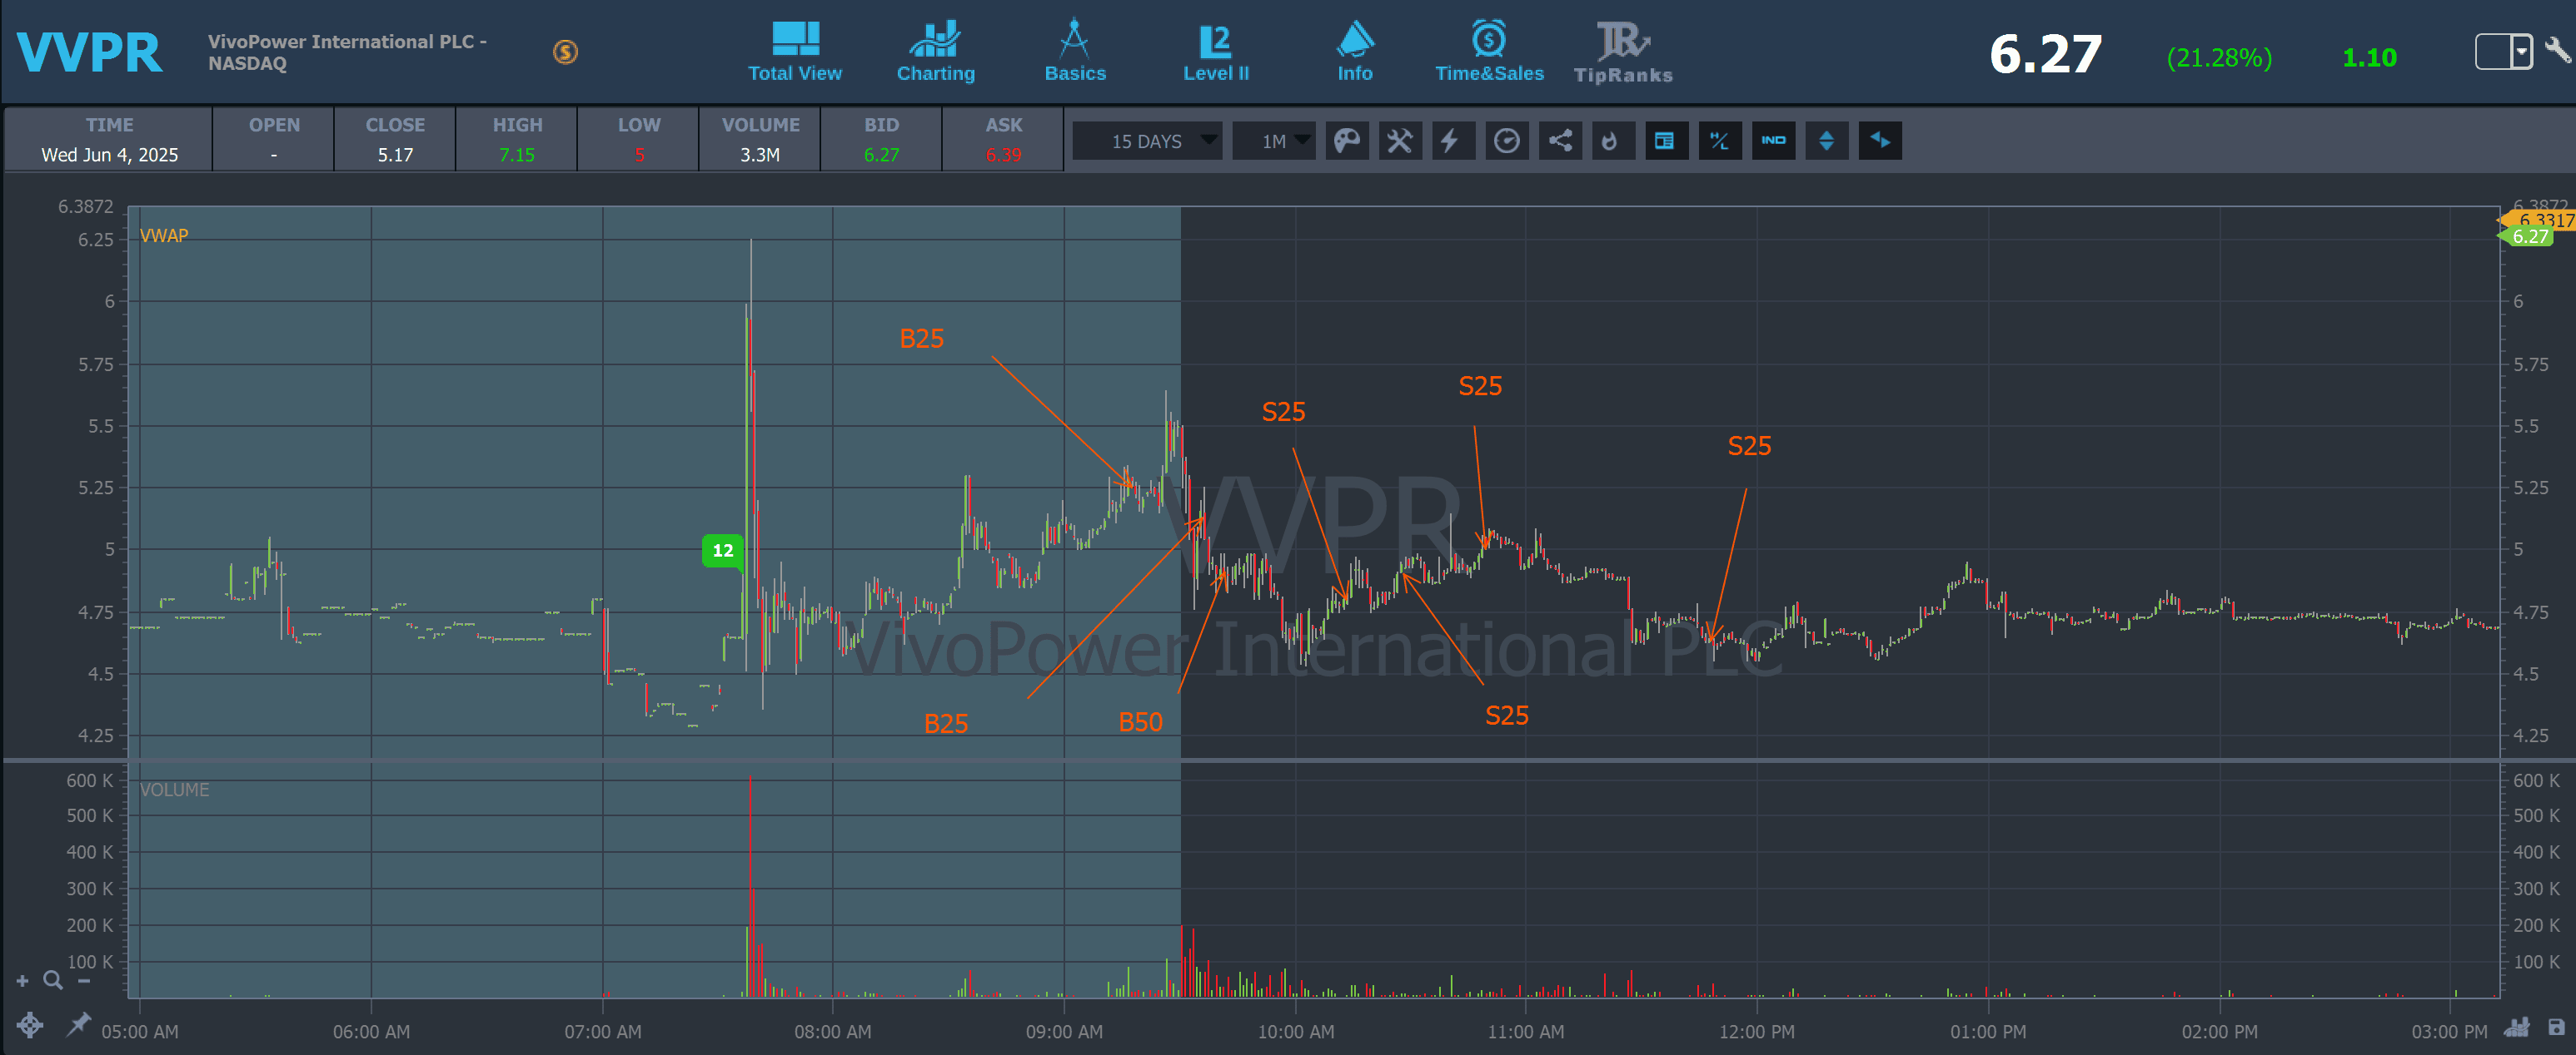The image size is (2576, 1055).
Task: Click the magnifier zoom icon
Action: click(53, 981)
